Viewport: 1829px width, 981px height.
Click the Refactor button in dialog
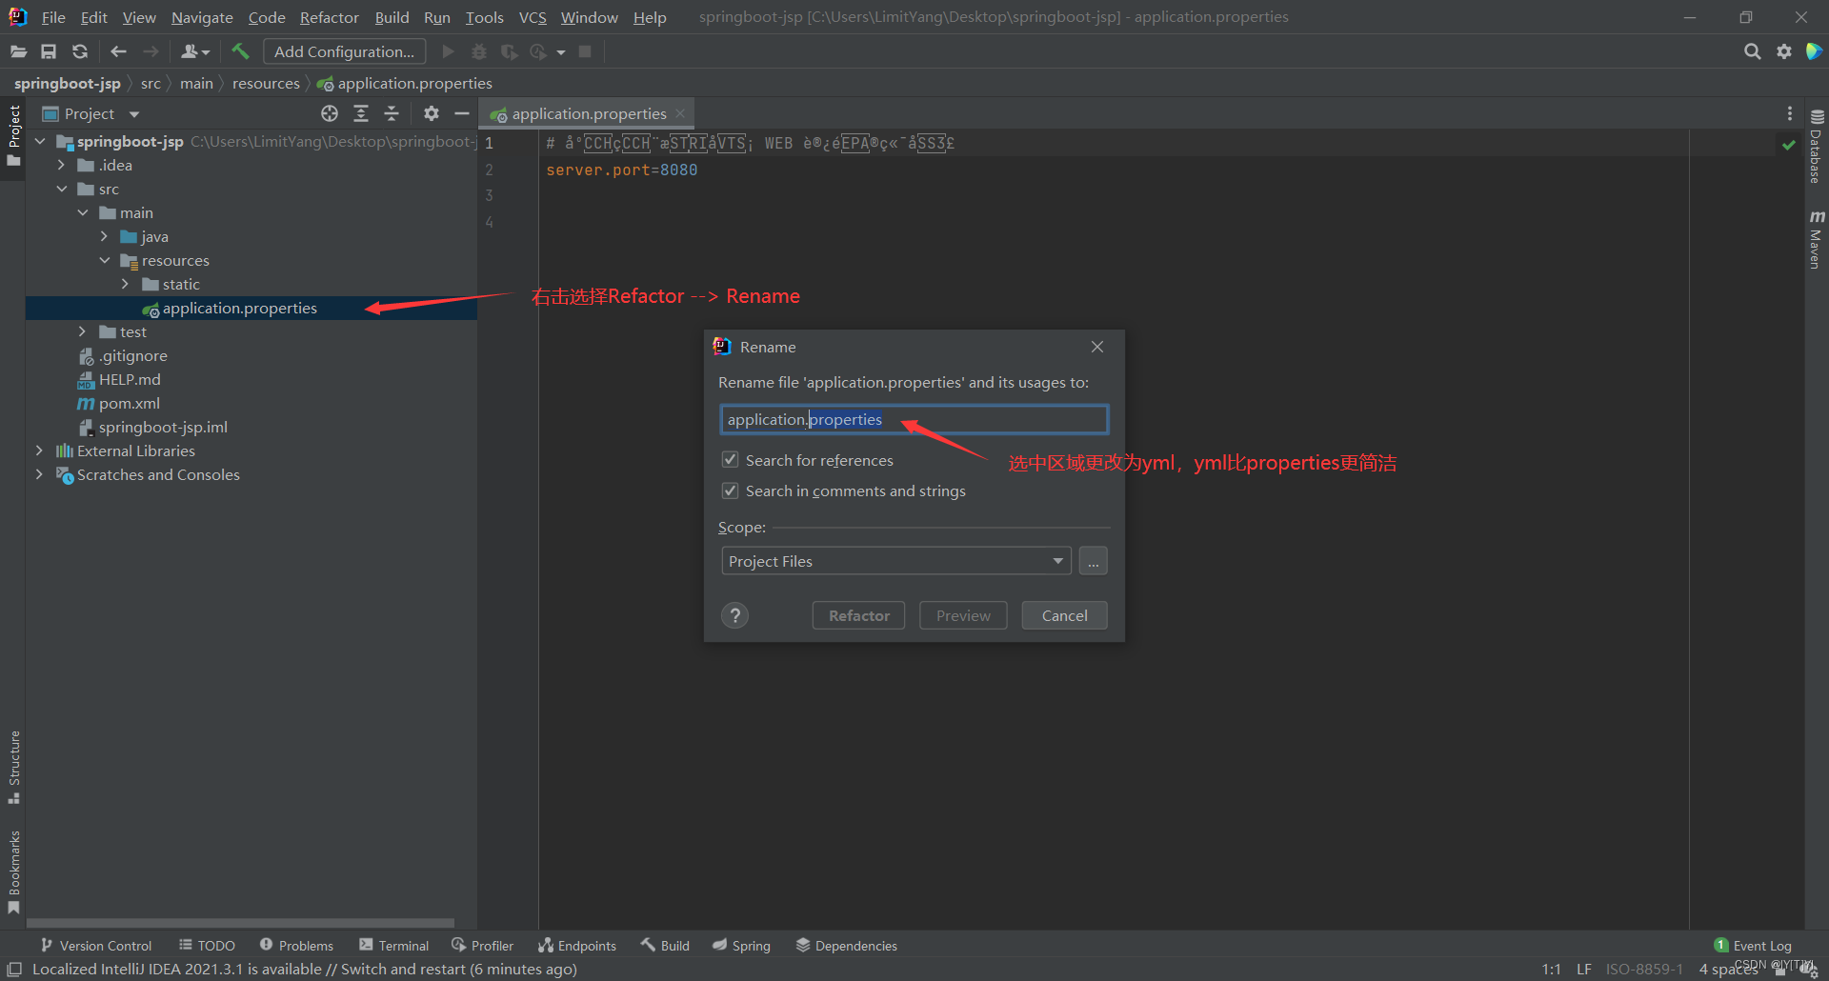coord(858,615)
